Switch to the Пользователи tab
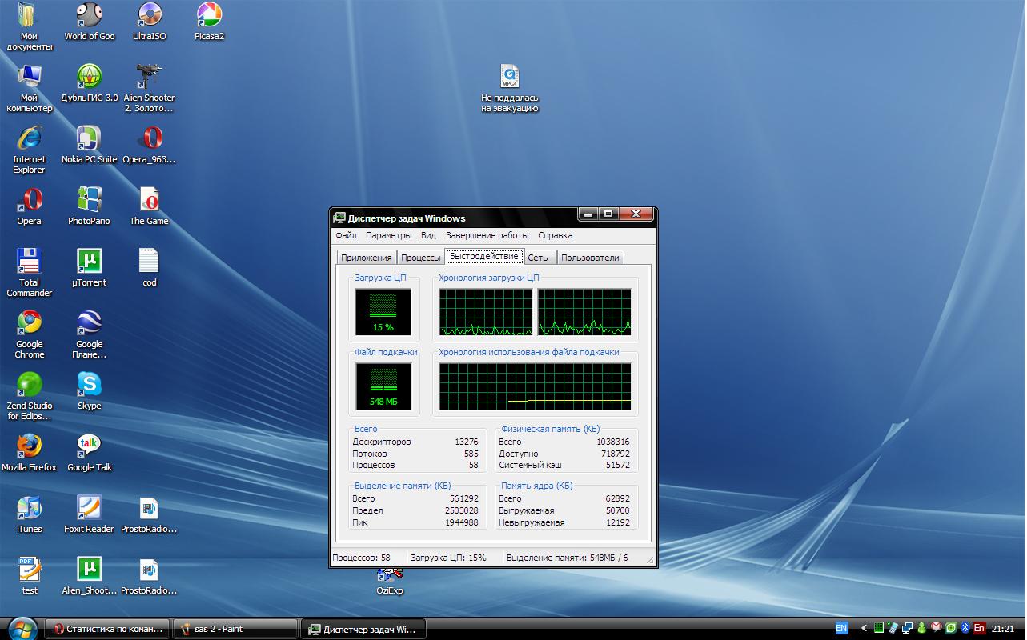Image resolution: width=1027 pixels, height=640 pixels. coord(590,258)
